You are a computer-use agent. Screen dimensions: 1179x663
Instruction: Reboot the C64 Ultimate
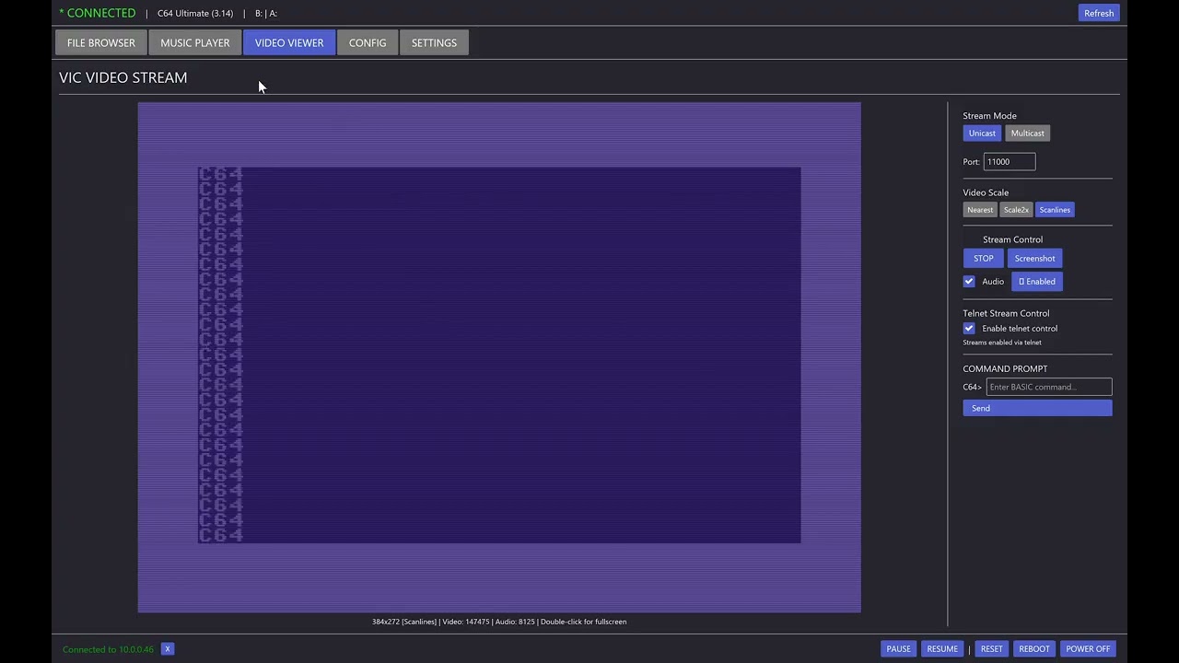[1033, 649]
